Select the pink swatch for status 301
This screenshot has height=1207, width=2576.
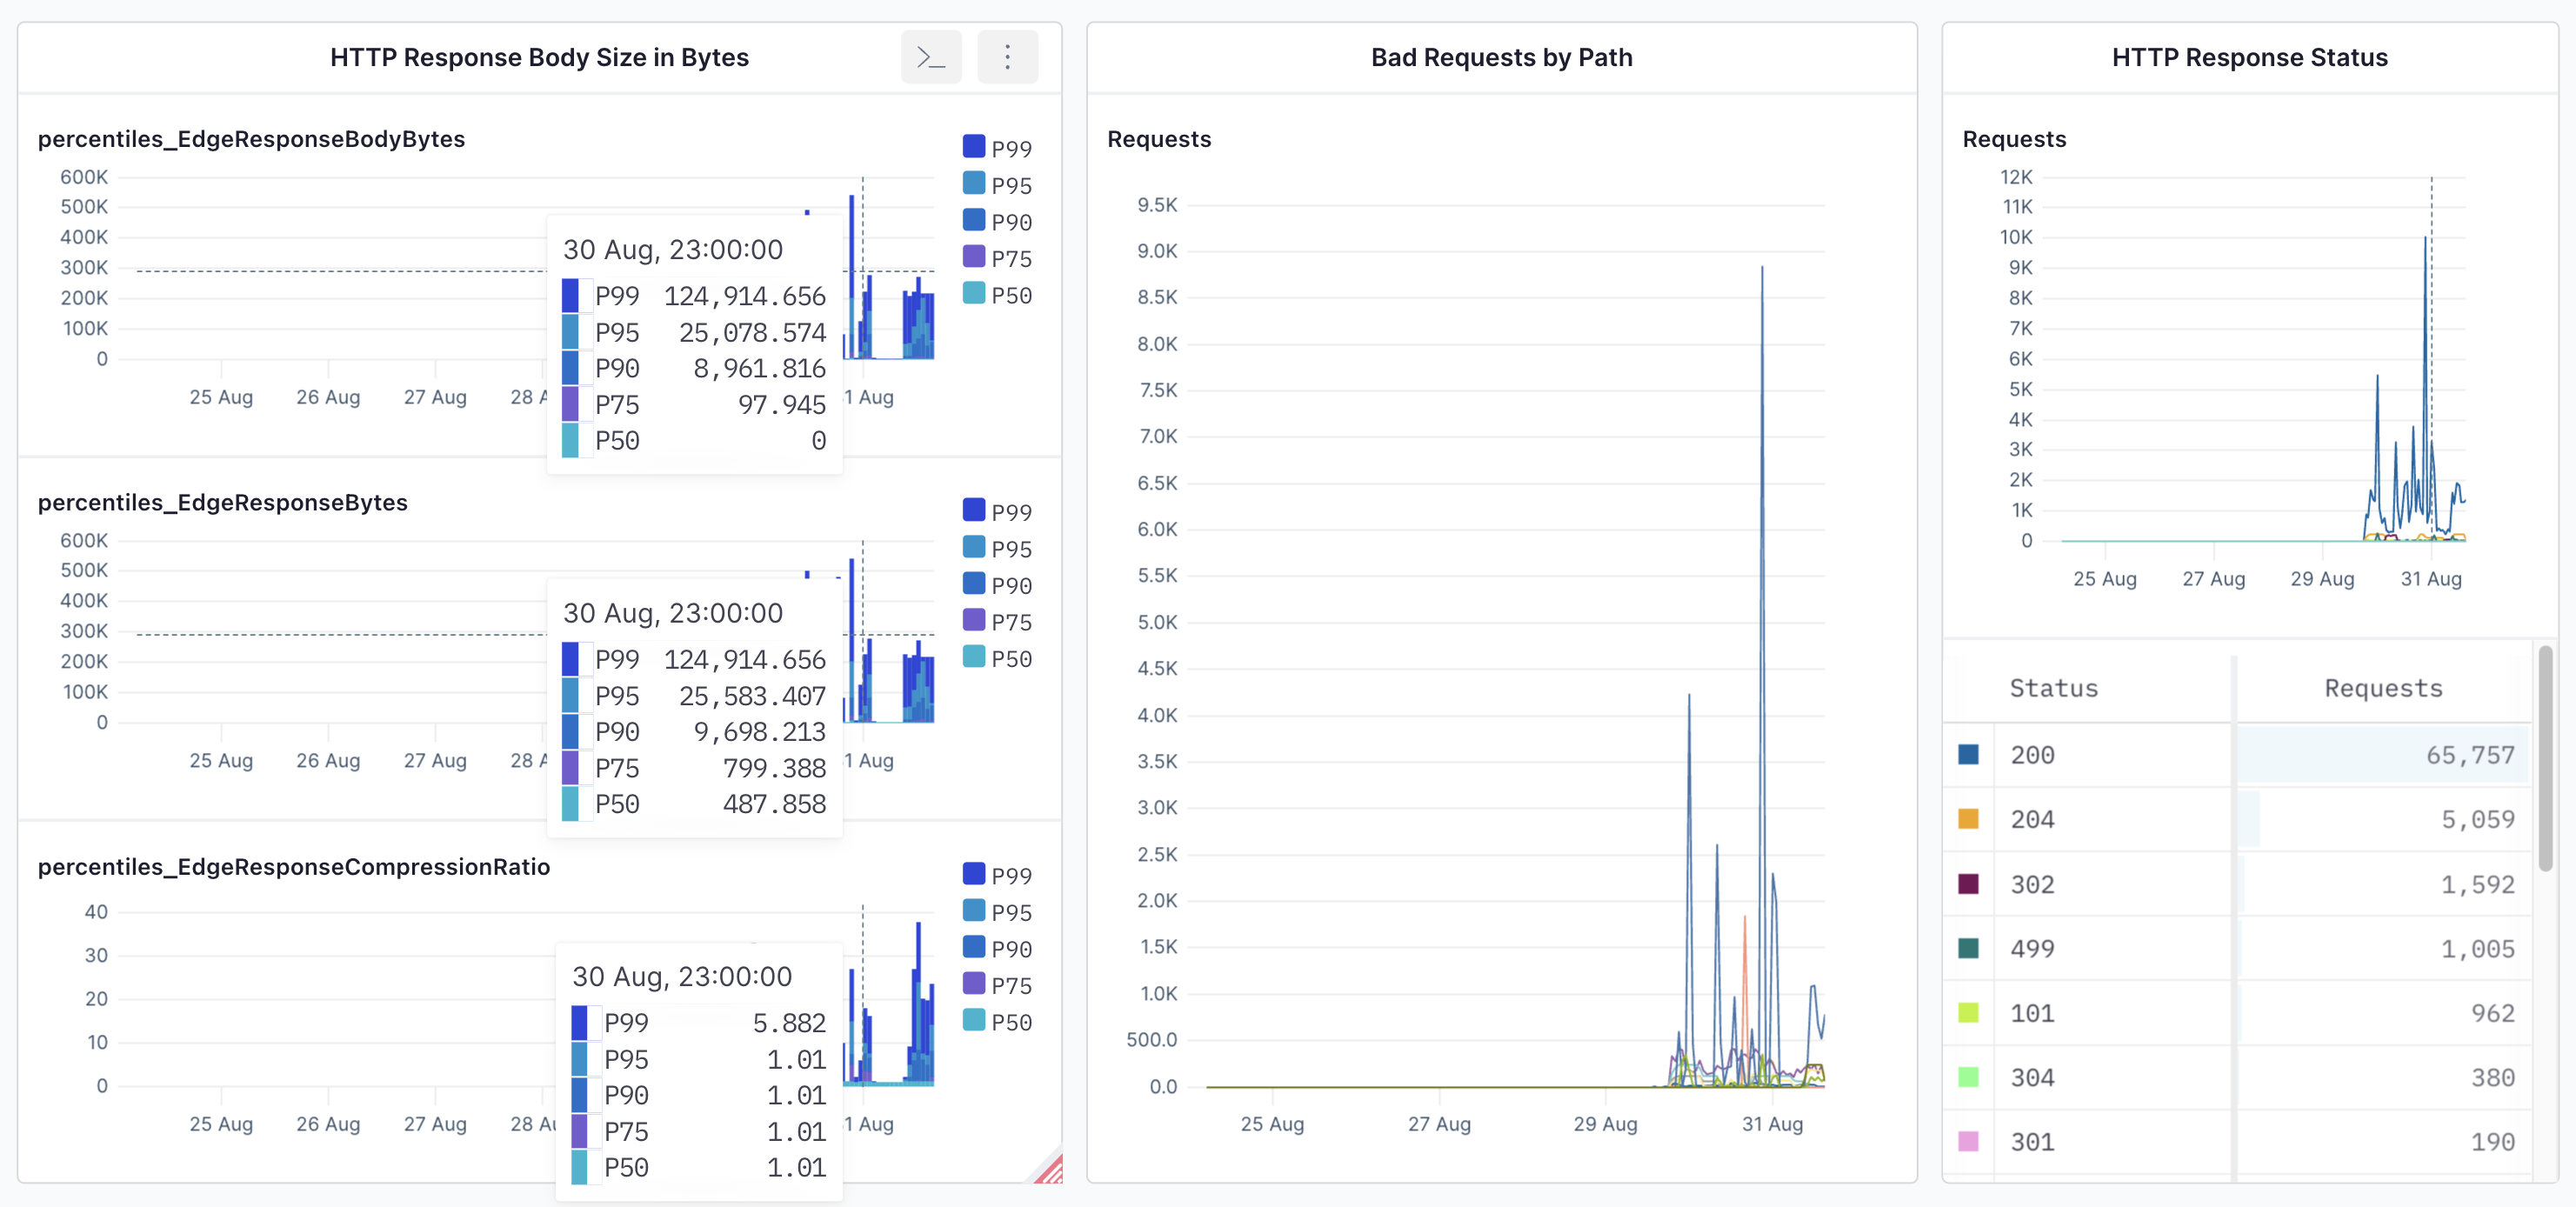click(x=1968, y=1141)
